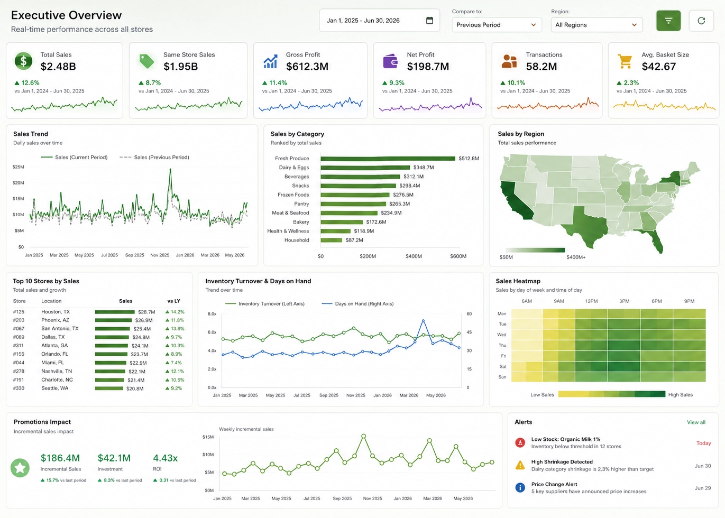Click the blue Price Change info icon

pyautogui.click(x=520, y=487)
